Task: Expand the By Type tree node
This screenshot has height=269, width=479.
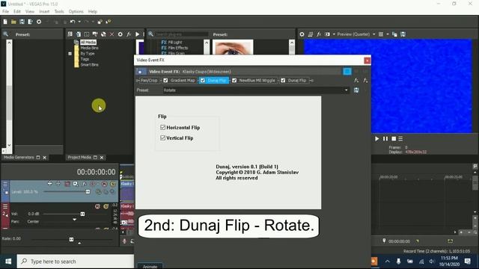Action: pos(70,54)
